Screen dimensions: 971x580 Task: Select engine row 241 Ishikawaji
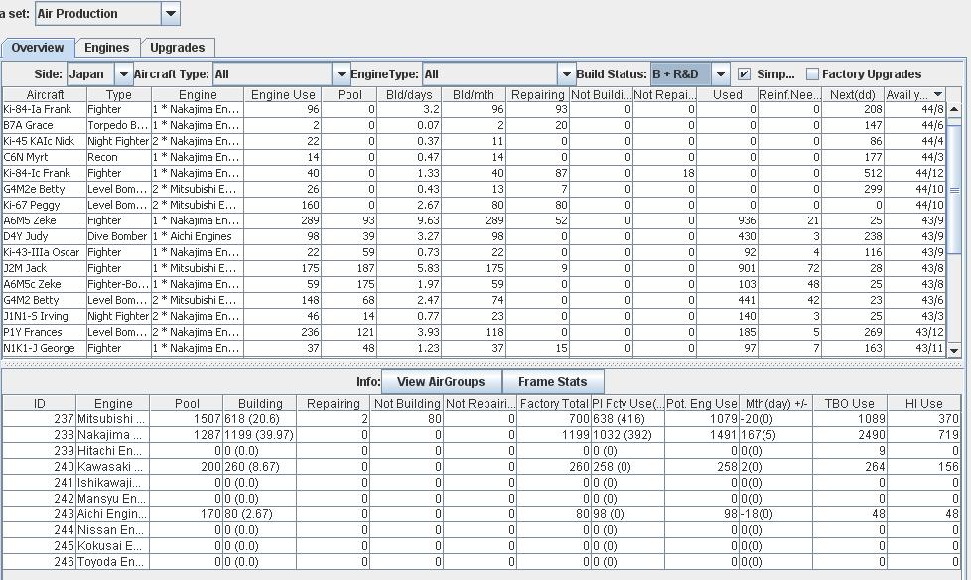coord(482,483)
